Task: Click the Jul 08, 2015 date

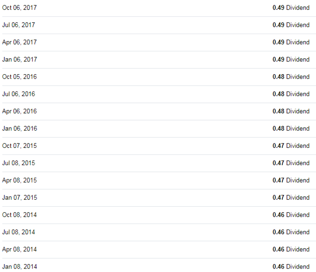Action: click(19, 163)
